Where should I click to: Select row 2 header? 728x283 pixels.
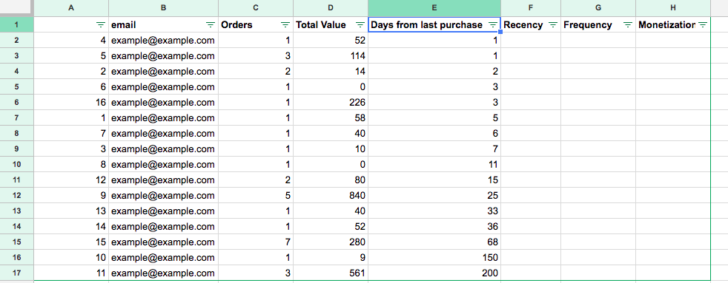(17, 40)
